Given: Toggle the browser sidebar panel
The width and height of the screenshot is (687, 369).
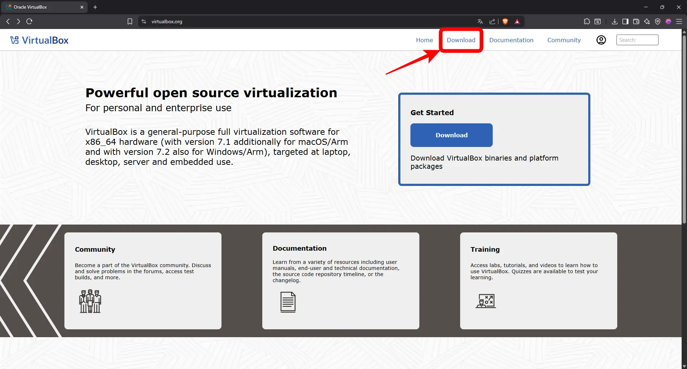Looking at the screenshot, I should point(625,21).
